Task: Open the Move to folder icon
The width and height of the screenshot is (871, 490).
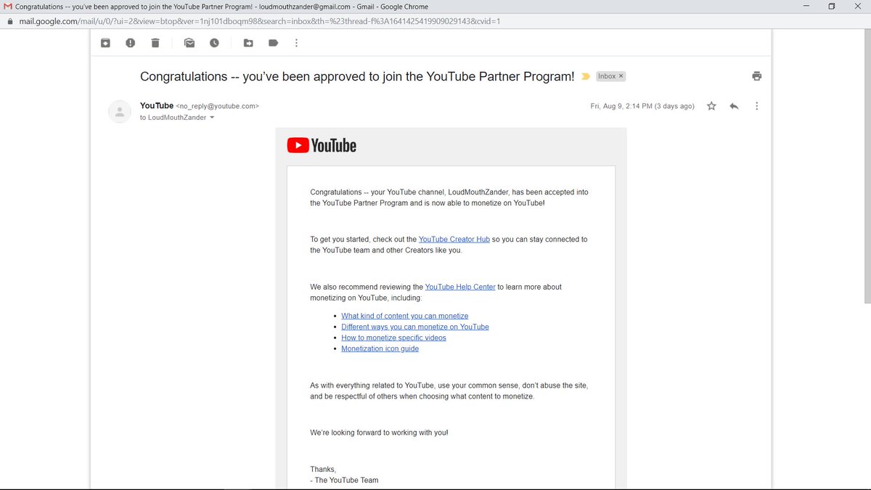Action: (x=248, y=43)
